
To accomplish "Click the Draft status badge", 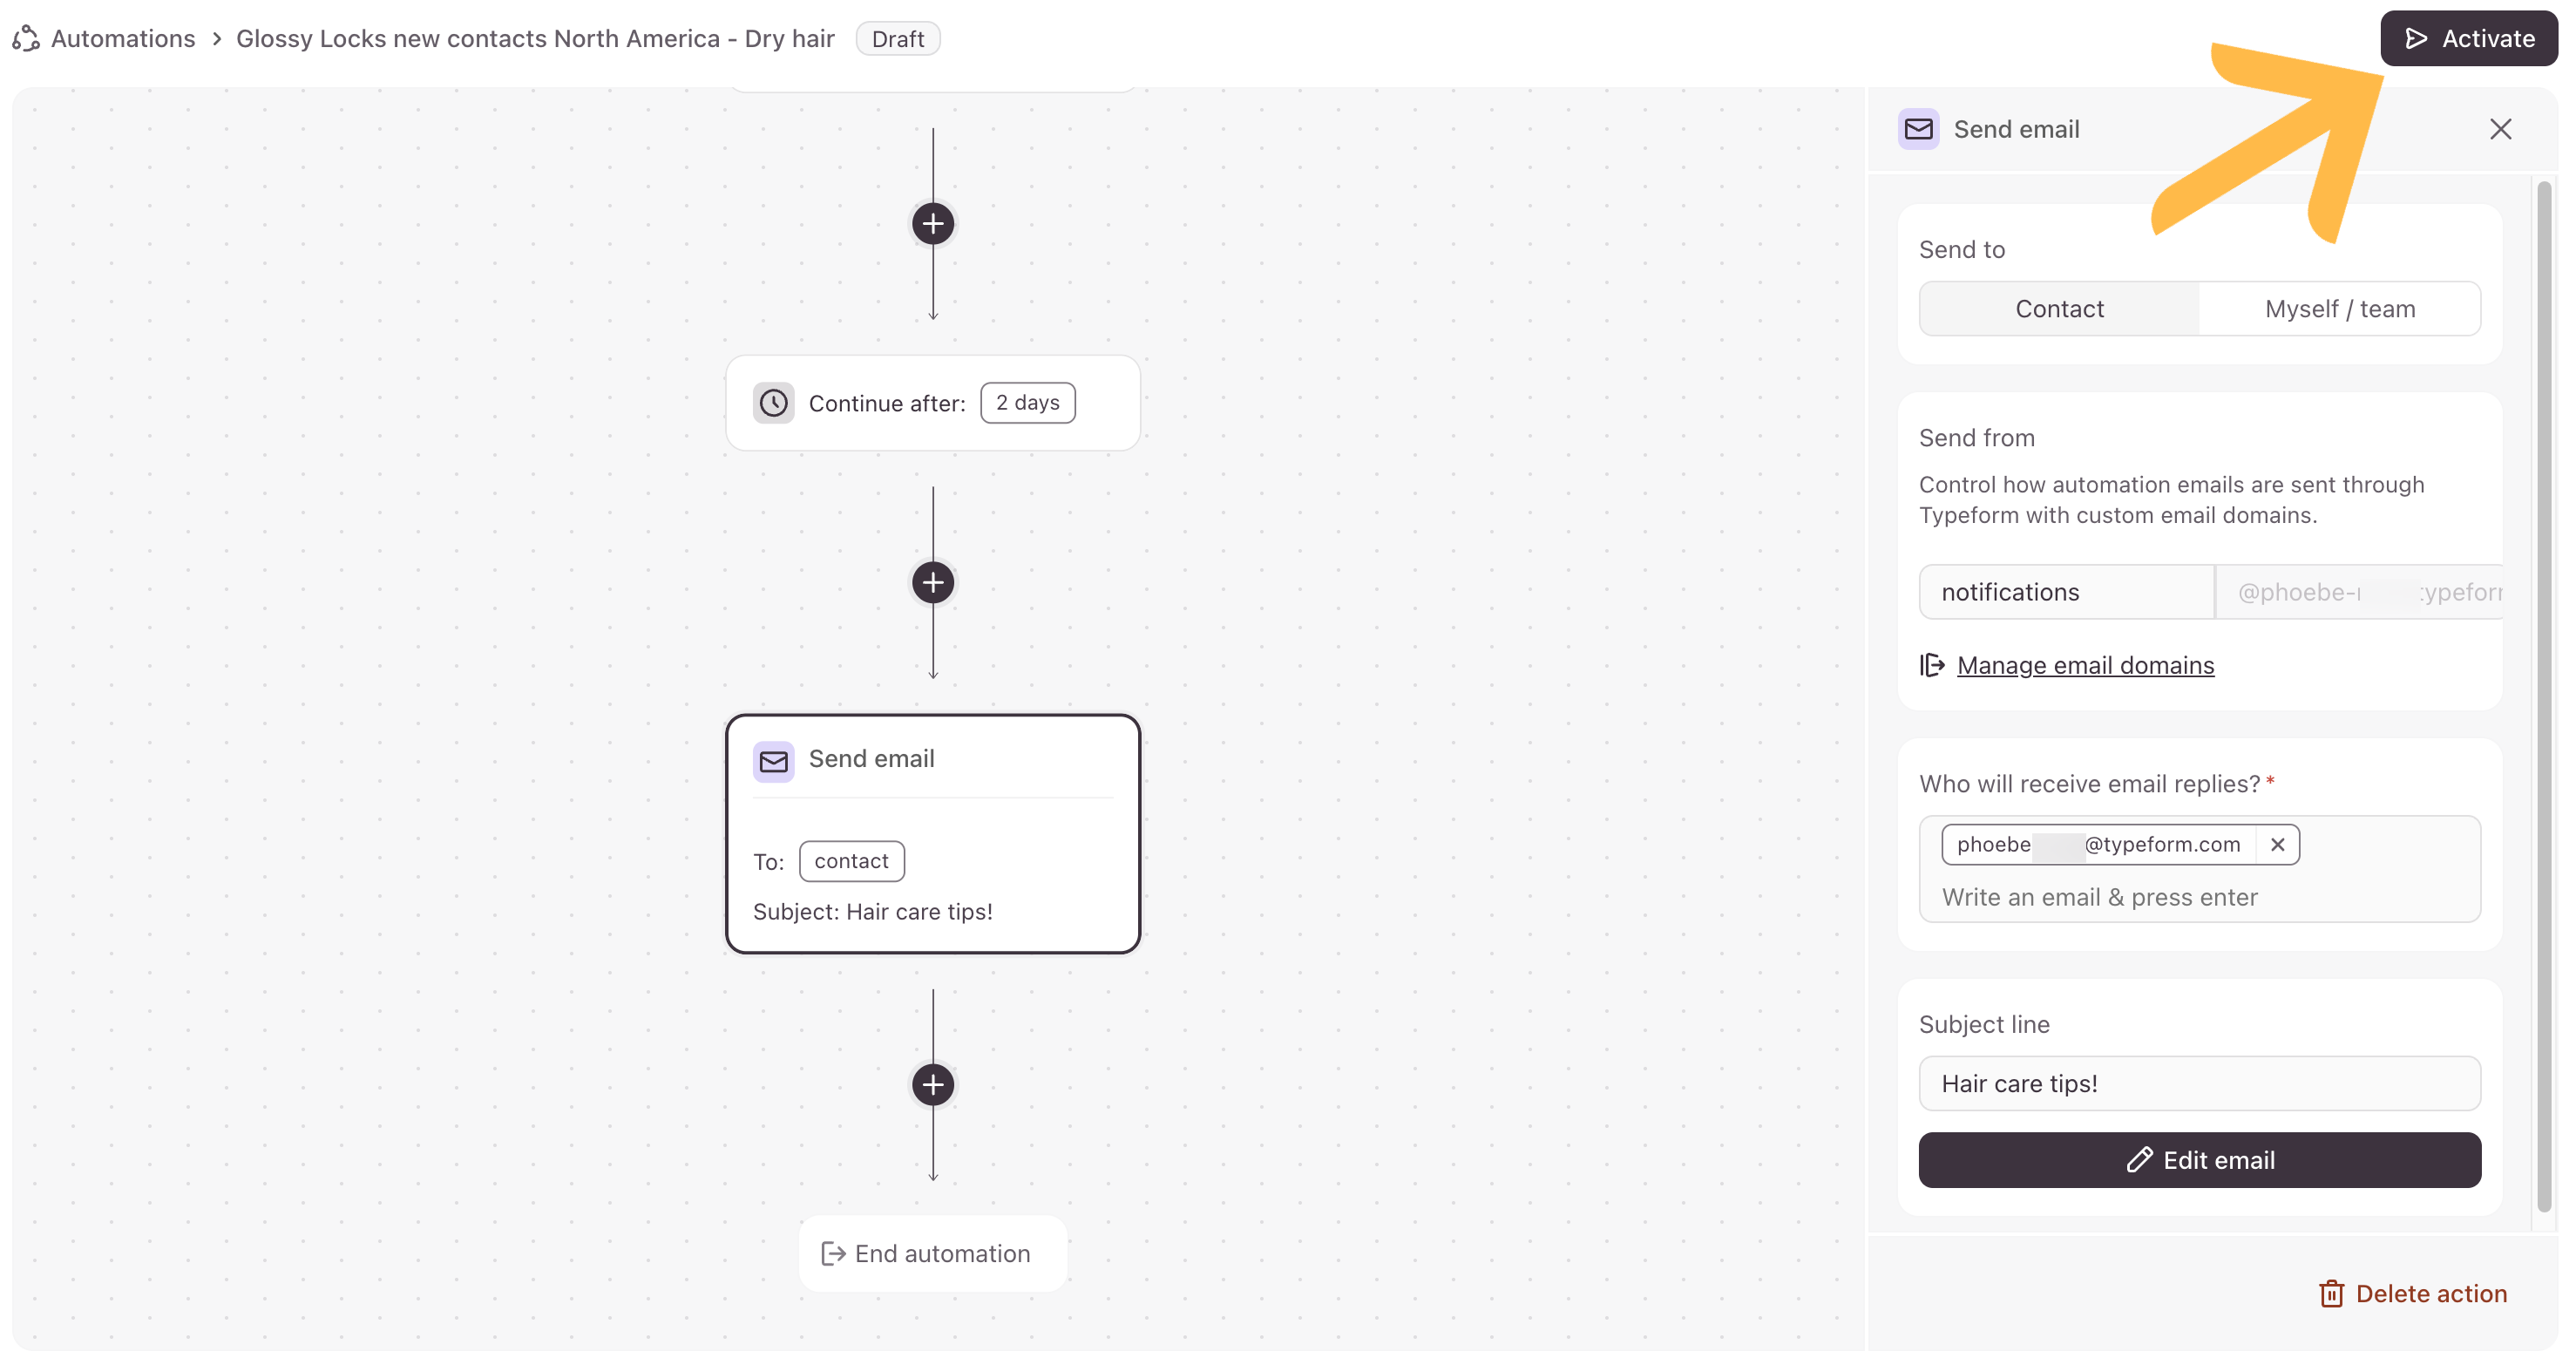I will [x=897, y=38].
